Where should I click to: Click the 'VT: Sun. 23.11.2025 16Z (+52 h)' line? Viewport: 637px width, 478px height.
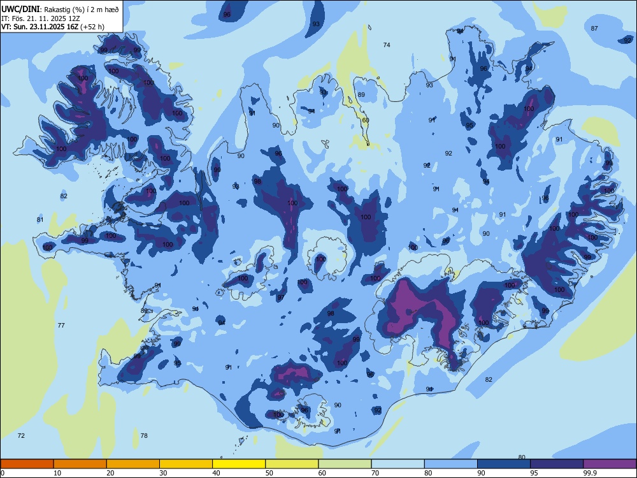(x=53, y=27)
